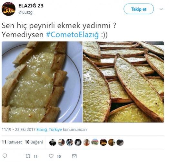
Task: Expand the tweet options chevron
Action: [161, 9]
